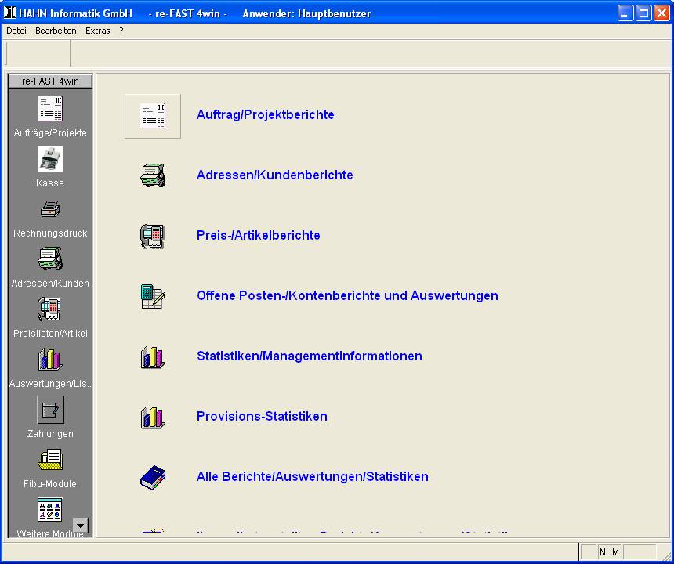This screenshot has width=674, height=564.
Task: Click the Zahlungen sidebar icon
Action: [x=50, y=410]
